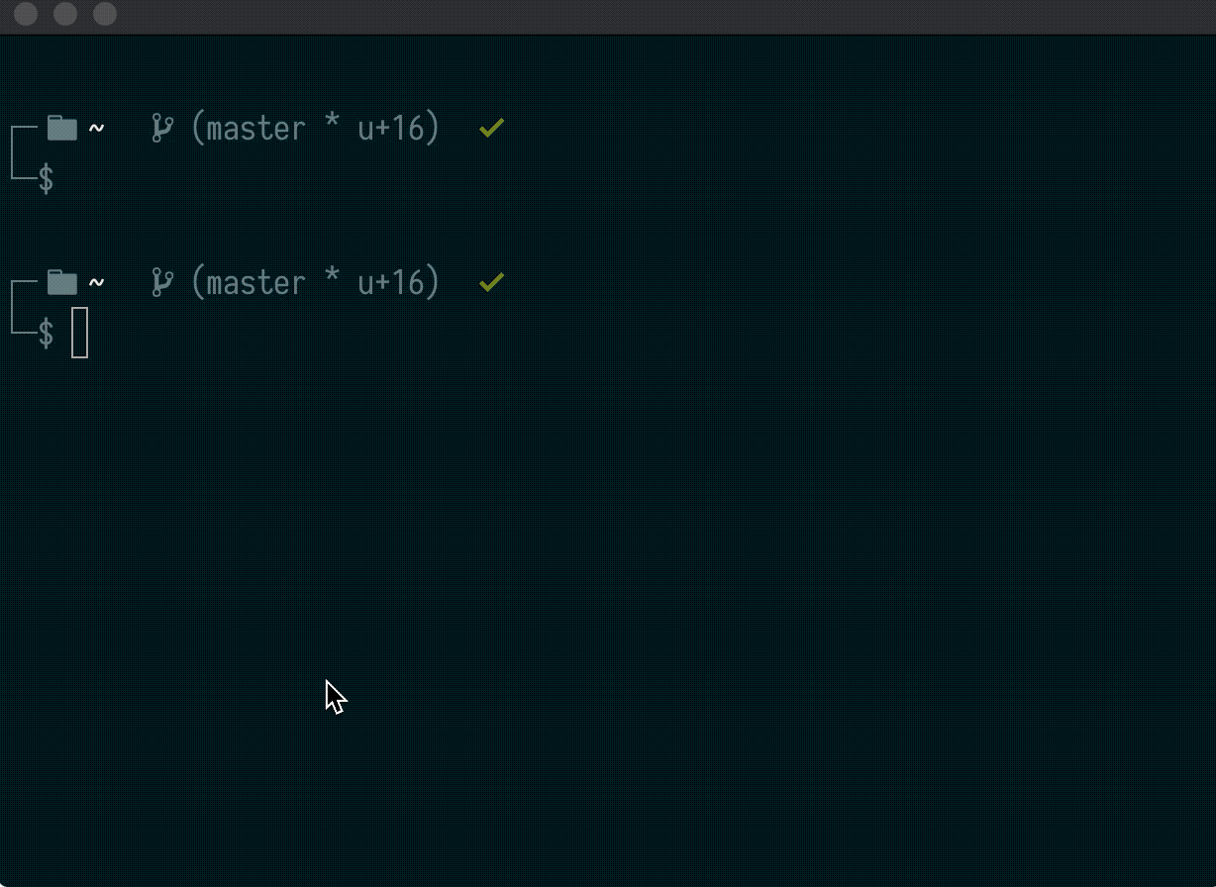Click the folder icon in the first prompt

point(61,127)
